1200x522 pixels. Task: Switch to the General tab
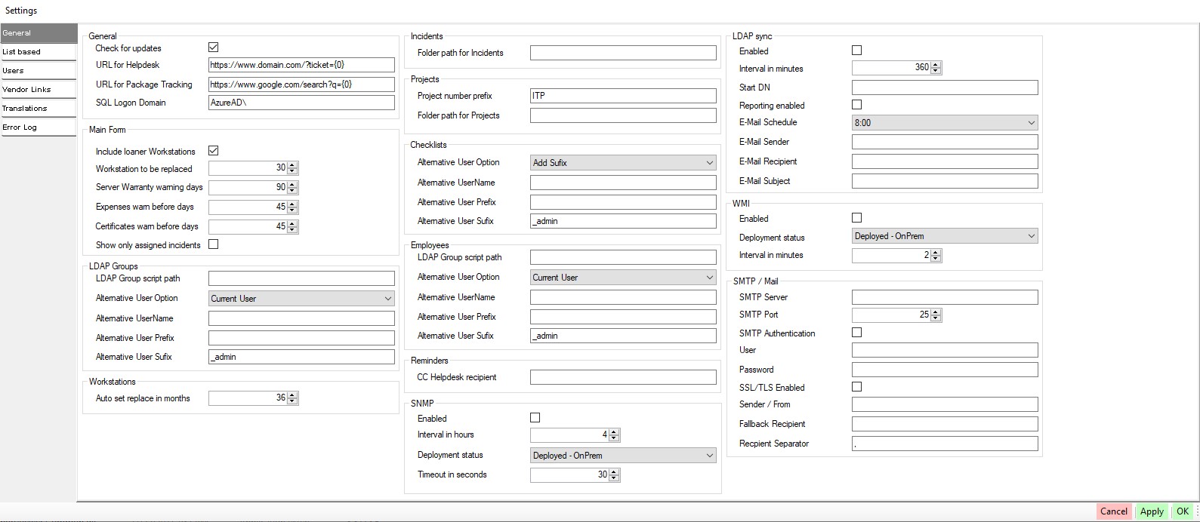point(39,33)
